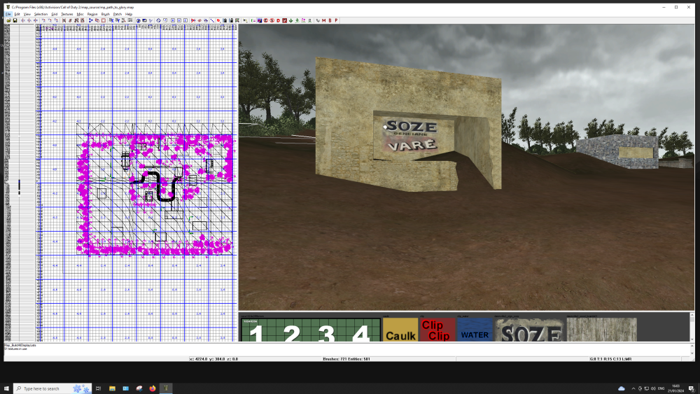Viewport: 700px width, 394px height.
Task: Click the red hollow square toolbar icon
Action: (x=104, y=20)
